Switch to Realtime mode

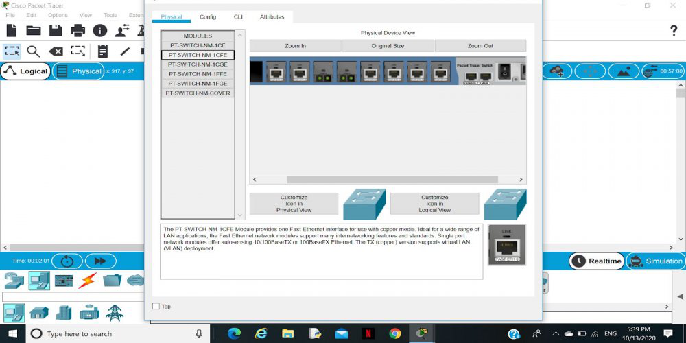click(596, 261)
